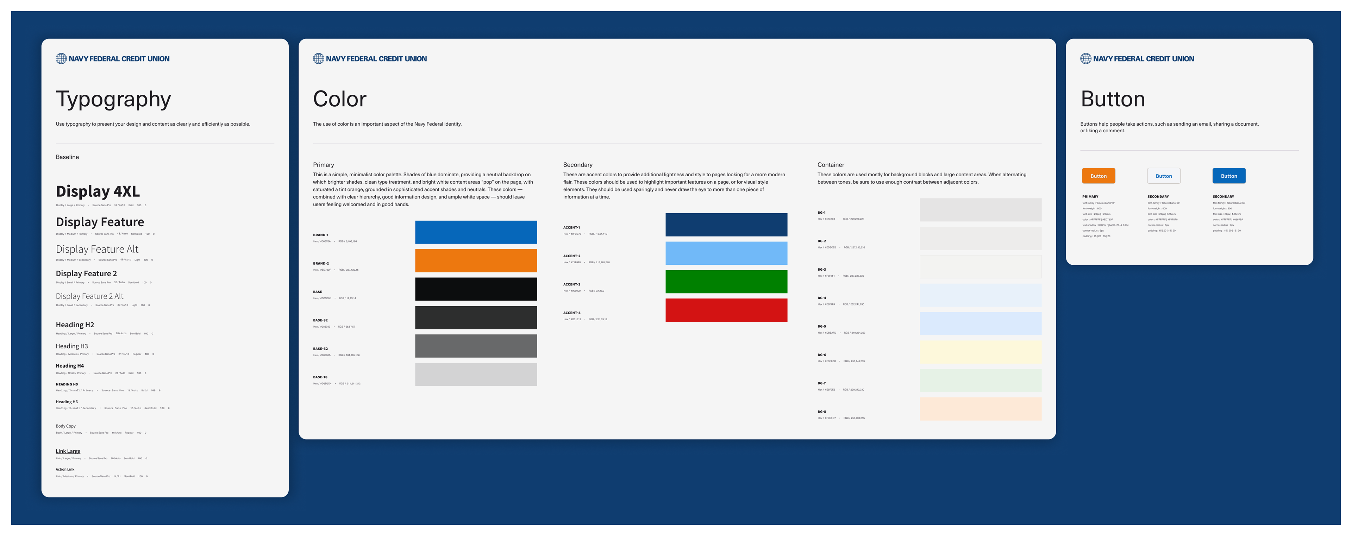1352x536 pixels.
Task: Select the BRAND-2 orange color swatch
Action: coord(476,261)
